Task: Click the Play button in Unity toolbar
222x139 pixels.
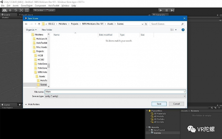Action: click(x=161, y=10)
